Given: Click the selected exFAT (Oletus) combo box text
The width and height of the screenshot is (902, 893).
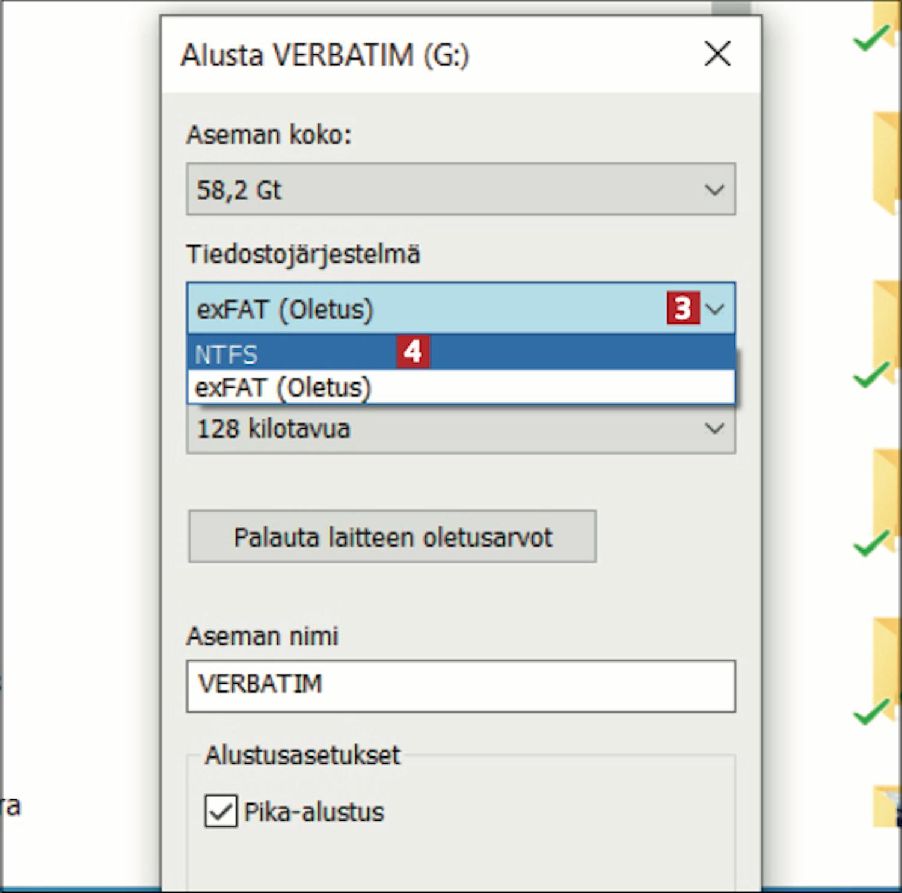Looking at the screenshot, I should coord(285,310).
